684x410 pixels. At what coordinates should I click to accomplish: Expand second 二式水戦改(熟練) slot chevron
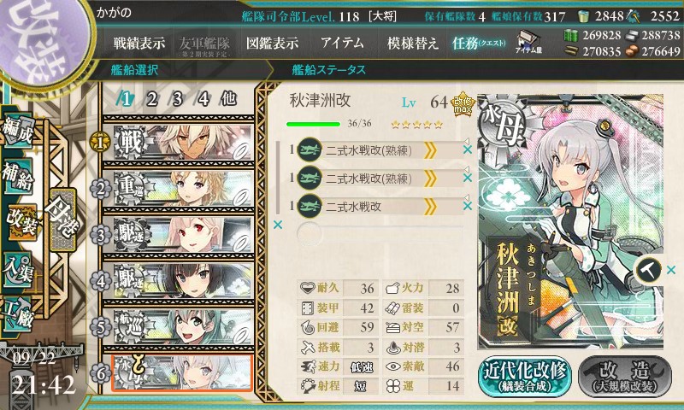point(430,179)
